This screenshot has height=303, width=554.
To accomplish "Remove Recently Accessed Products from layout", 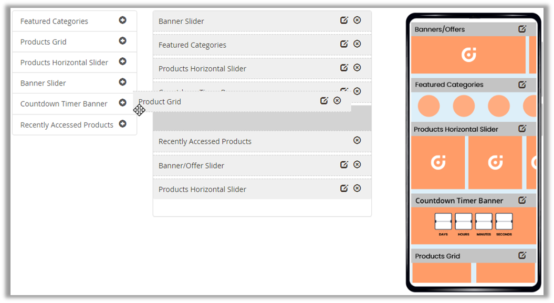I will pos(357,141).
